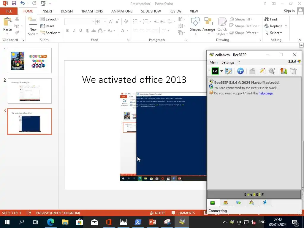Click the Save icon in quick access toolbar
Screen dimensions: 304x228
tap(14, 3)
